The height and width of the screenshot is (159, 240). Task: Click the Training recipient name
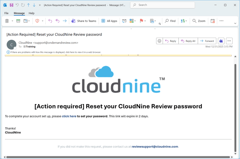click(30, 47)
